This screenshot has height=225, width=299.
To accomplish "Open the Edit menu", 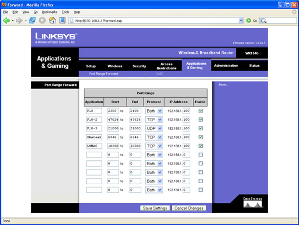I will click(15, 12).
